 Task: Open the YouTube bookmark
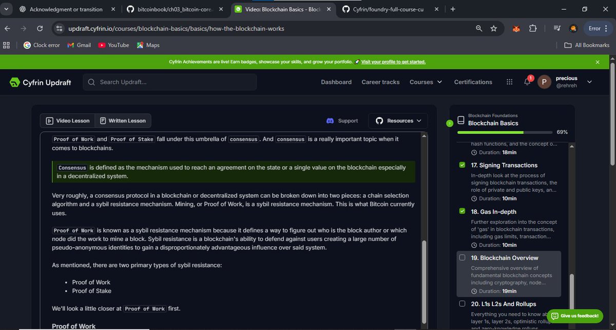click(x=113, y=45)
